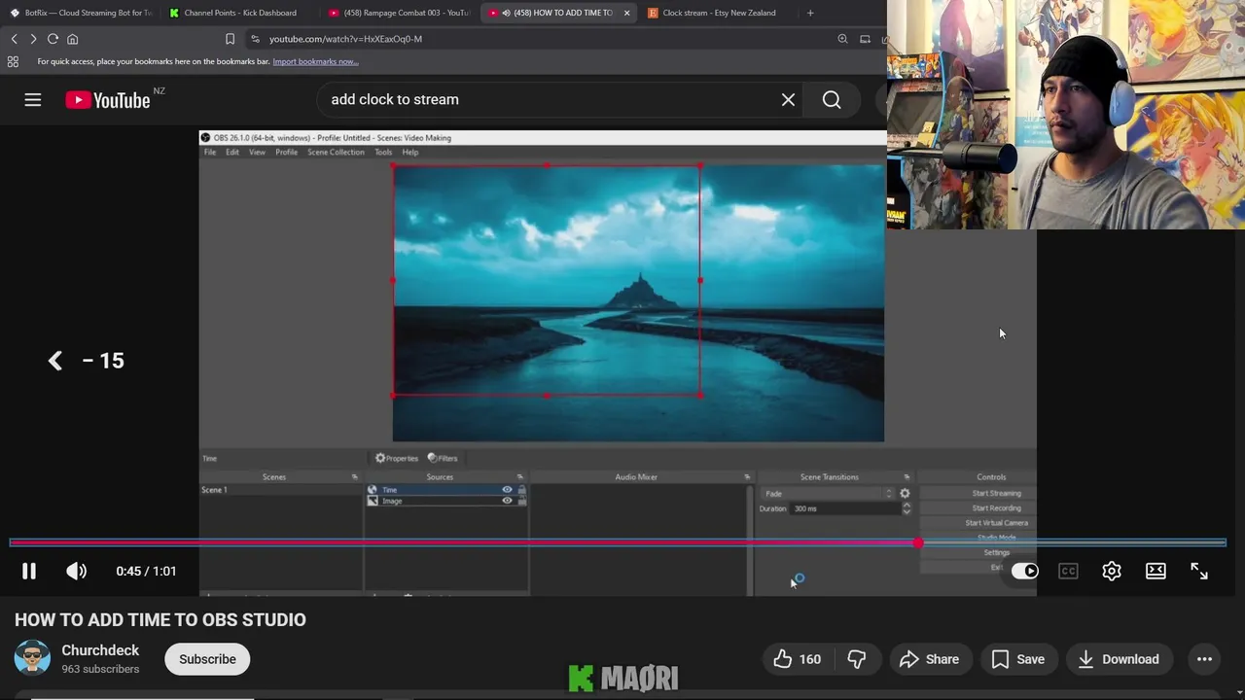Pause the video with the pause button
Image resolution: width=1245 pixels, height=700 pixels.
29,572
